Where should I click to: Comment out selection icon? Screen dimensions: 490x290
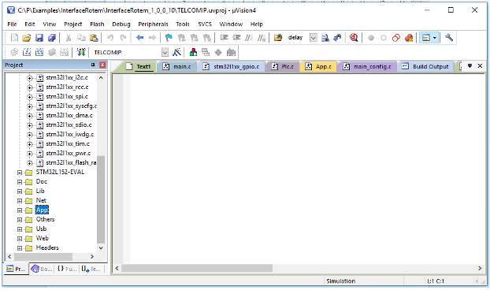[x=249, y=38]
